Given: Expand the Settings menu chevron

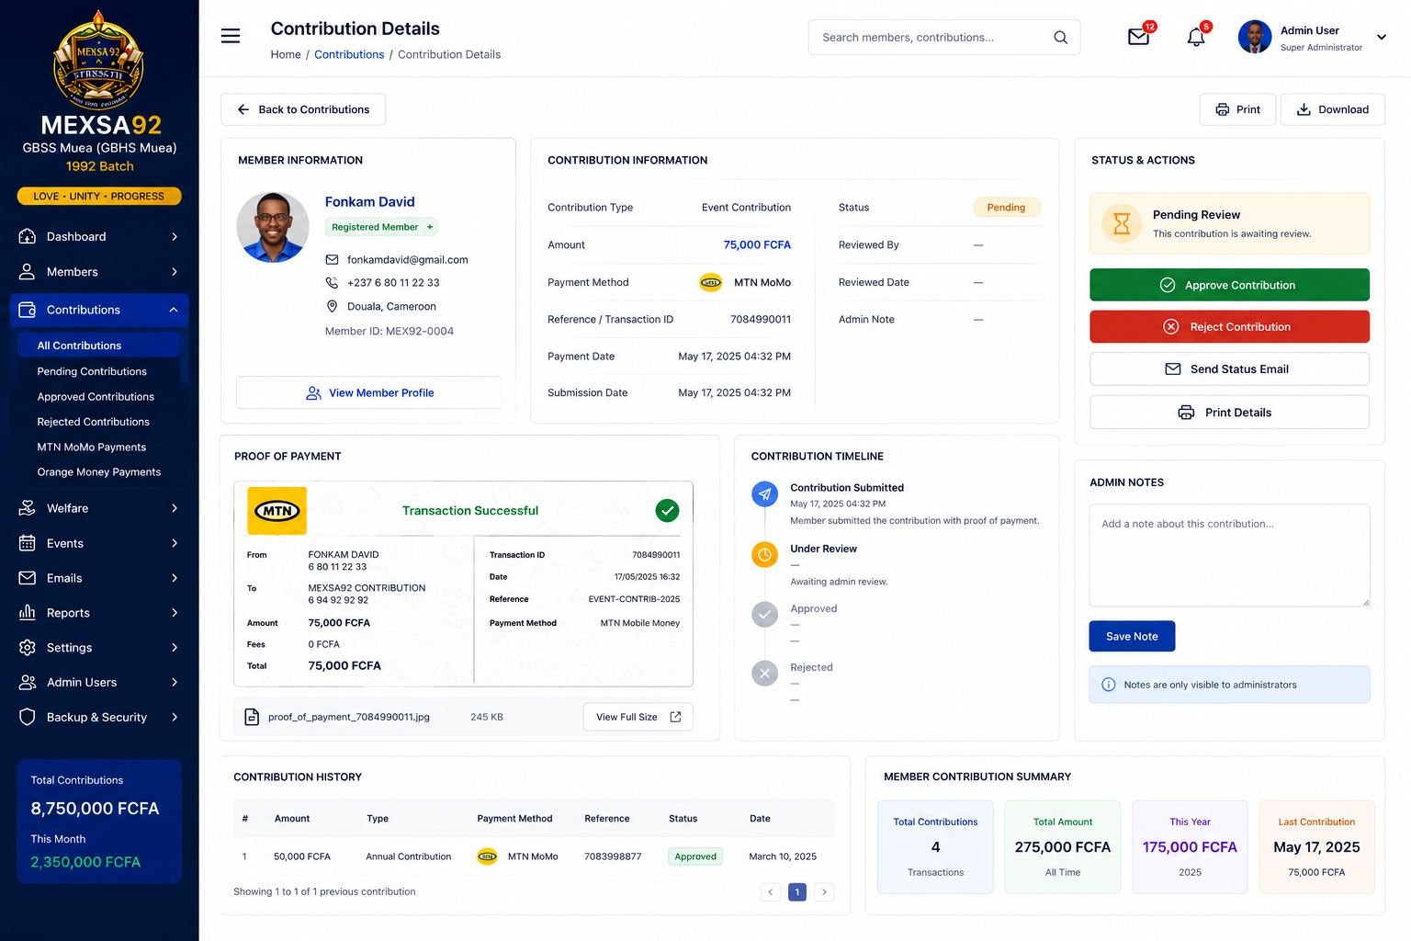Looking at the screenshot, I should coord(174,648).
